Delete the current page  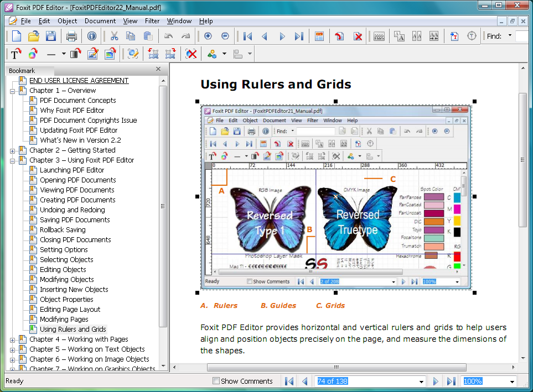coord(359,35)
